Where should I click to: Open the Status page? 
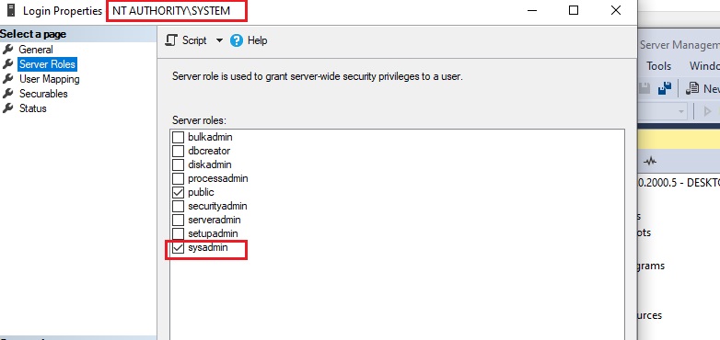pos(32,108)
